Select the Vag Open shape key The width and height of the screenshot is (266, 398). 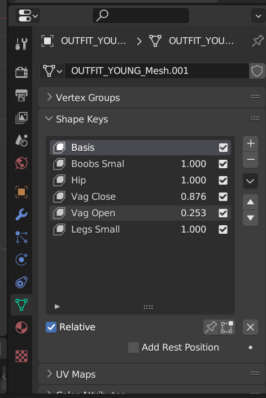[x=140, y=213]
